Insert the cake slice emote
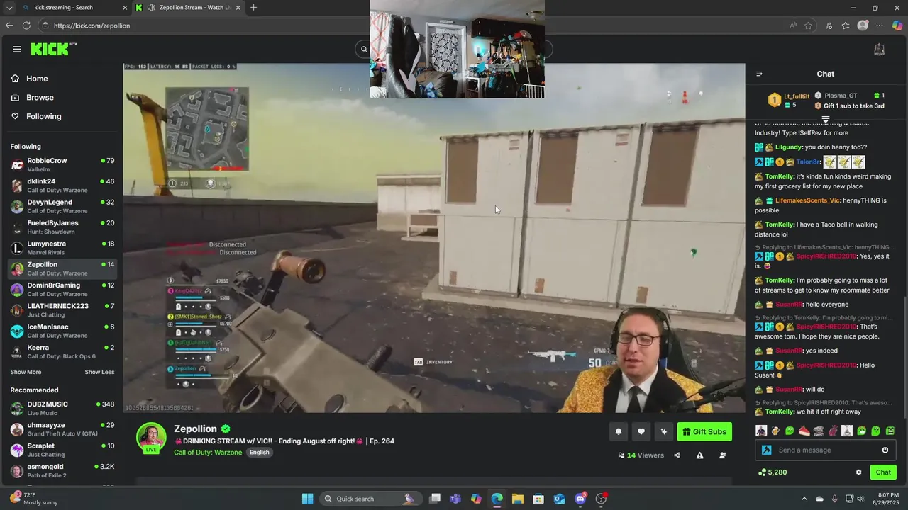The height and width of the screenshot is (510, 908). coord(804,431)
